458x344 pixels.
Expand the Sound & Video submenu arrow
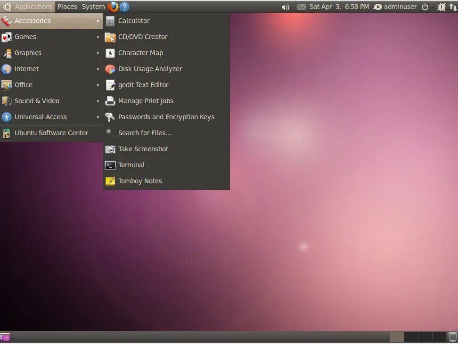(98, 101)
